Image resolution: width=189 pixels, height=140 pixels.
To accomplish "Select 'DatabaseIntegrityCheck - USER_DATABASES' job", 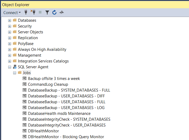I will (67, 125).
